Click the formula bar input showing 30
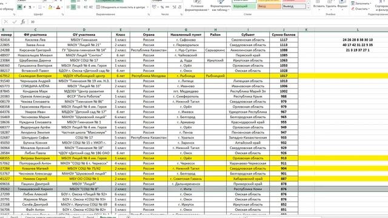Image resolution: width=388 pixels, height=218 pixels. pos(208,22)
